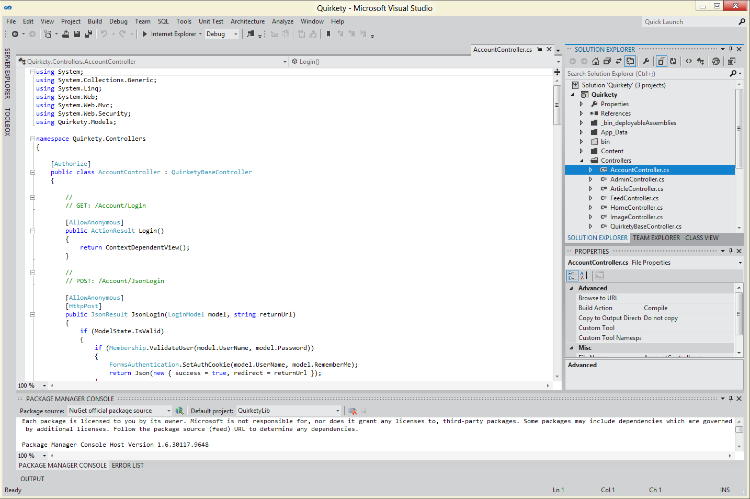750x499 pixels.
Task: Select HomeController.cs in Solution Explorer
Action: pos(636,208)
